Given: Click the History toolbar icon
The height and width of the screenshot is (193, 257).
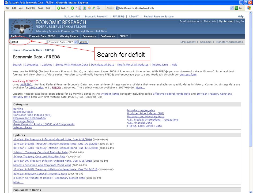Looking at the screenshot, I should pos(94,8).
